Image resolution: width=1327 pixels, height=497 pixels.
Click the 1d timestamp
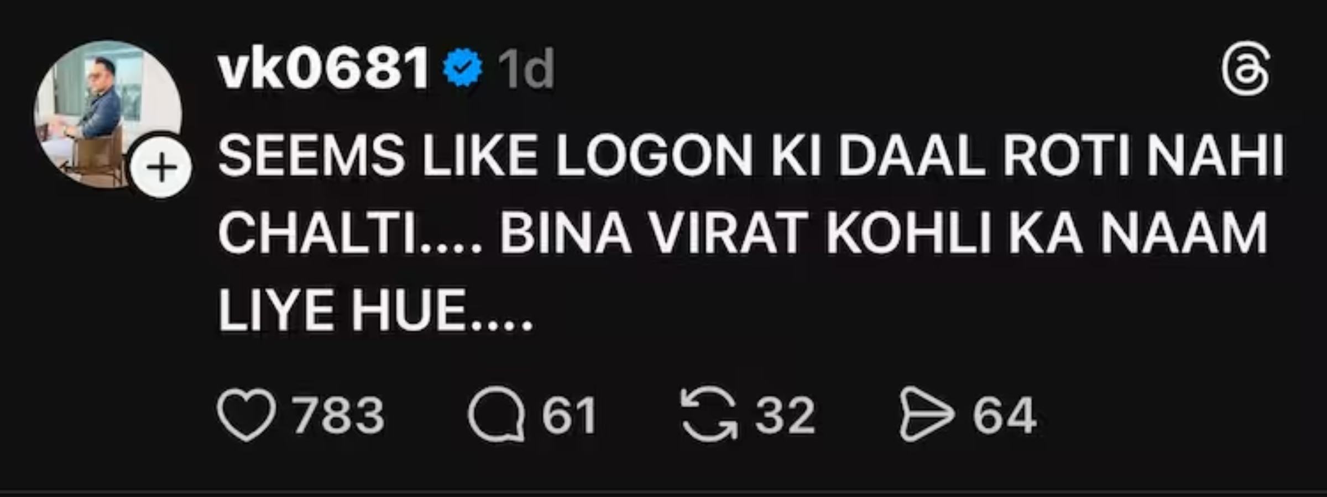(526, 68)
